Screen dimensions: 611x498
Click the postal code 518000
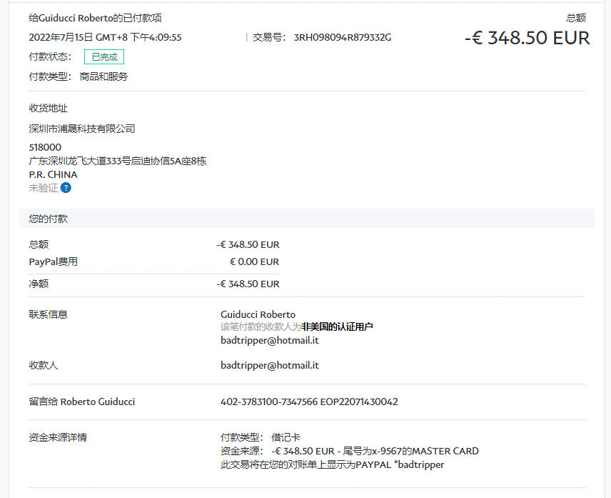(45, 147)
